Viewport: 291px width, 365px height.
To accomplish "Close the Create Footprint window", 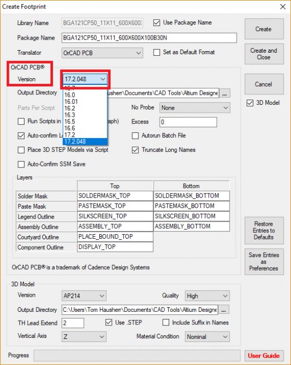I will [x=283, y=6].
